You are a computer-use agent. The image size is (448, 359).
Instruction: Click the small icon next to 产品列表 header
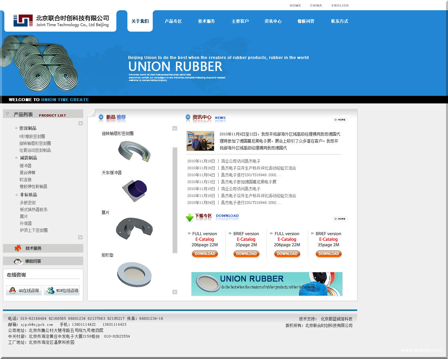[8, 114]
